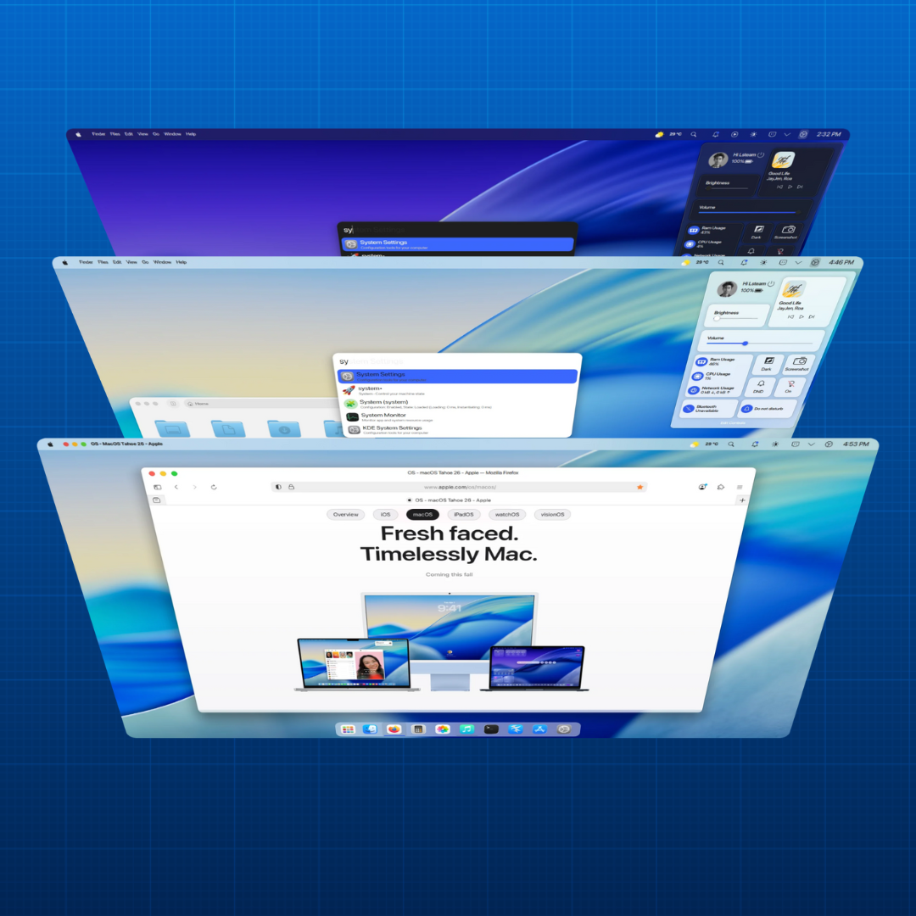Go back in the Firefox window
This screenshot has height=916, width=916.
click(176, 487)
